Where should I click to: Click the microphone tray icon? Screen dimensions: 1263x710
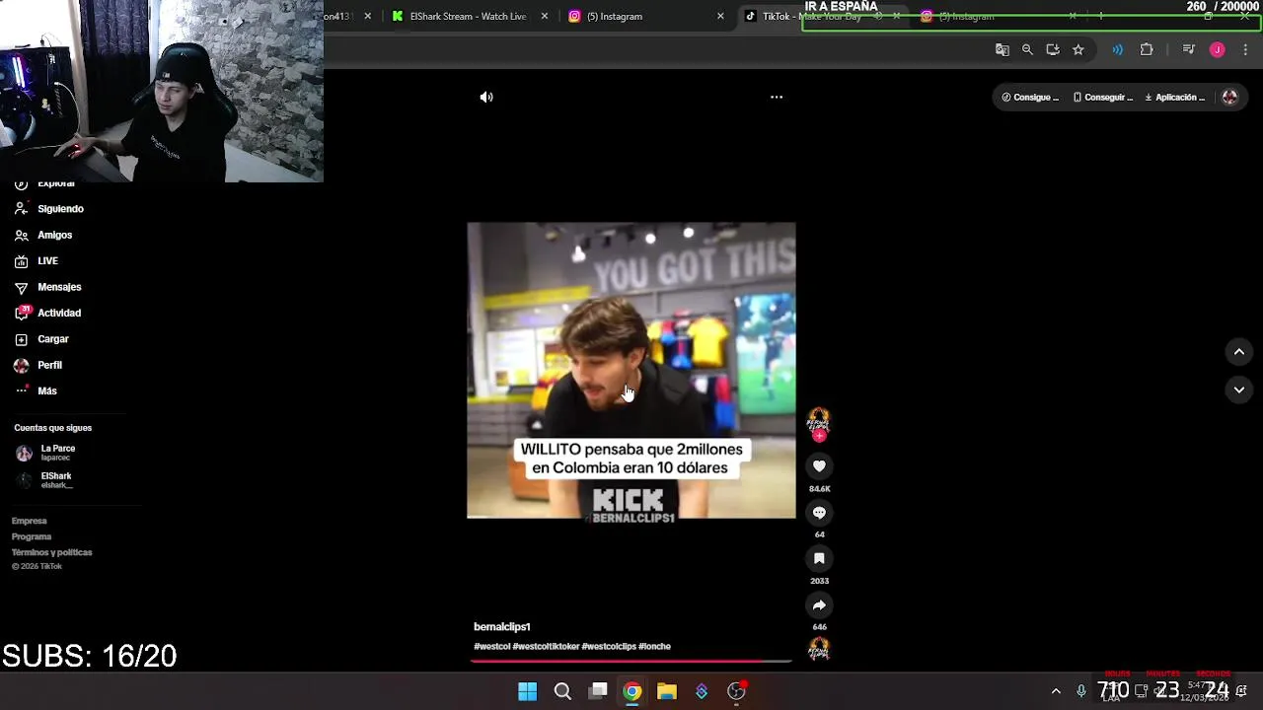click(1081, 691)
